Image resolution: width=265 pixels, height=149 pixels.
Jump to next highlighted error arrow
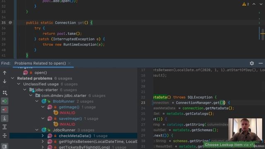[x=261, y=4]
